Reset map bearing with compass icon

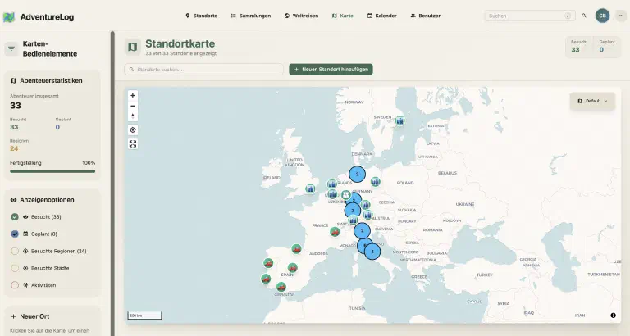[x=133, y=116]
